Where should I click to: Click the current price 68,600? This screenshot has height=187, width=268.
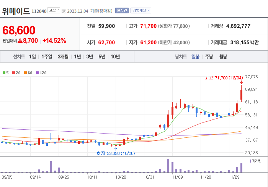(19, 30)
